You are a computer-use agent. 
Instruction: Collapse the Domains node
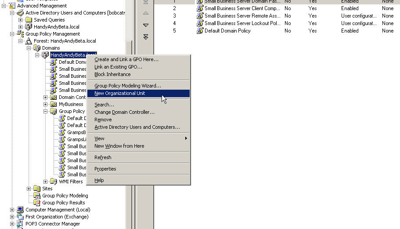(x=29, y=48)
